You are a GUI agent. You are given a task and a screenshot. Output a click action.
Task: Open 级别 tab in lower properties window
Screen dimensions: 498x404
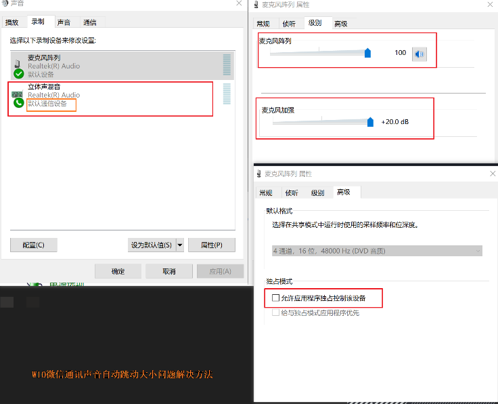click(x=317, y=193)
